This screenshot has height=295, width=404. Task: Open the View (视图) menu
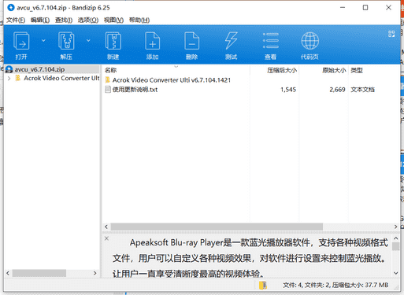(113, 20)
